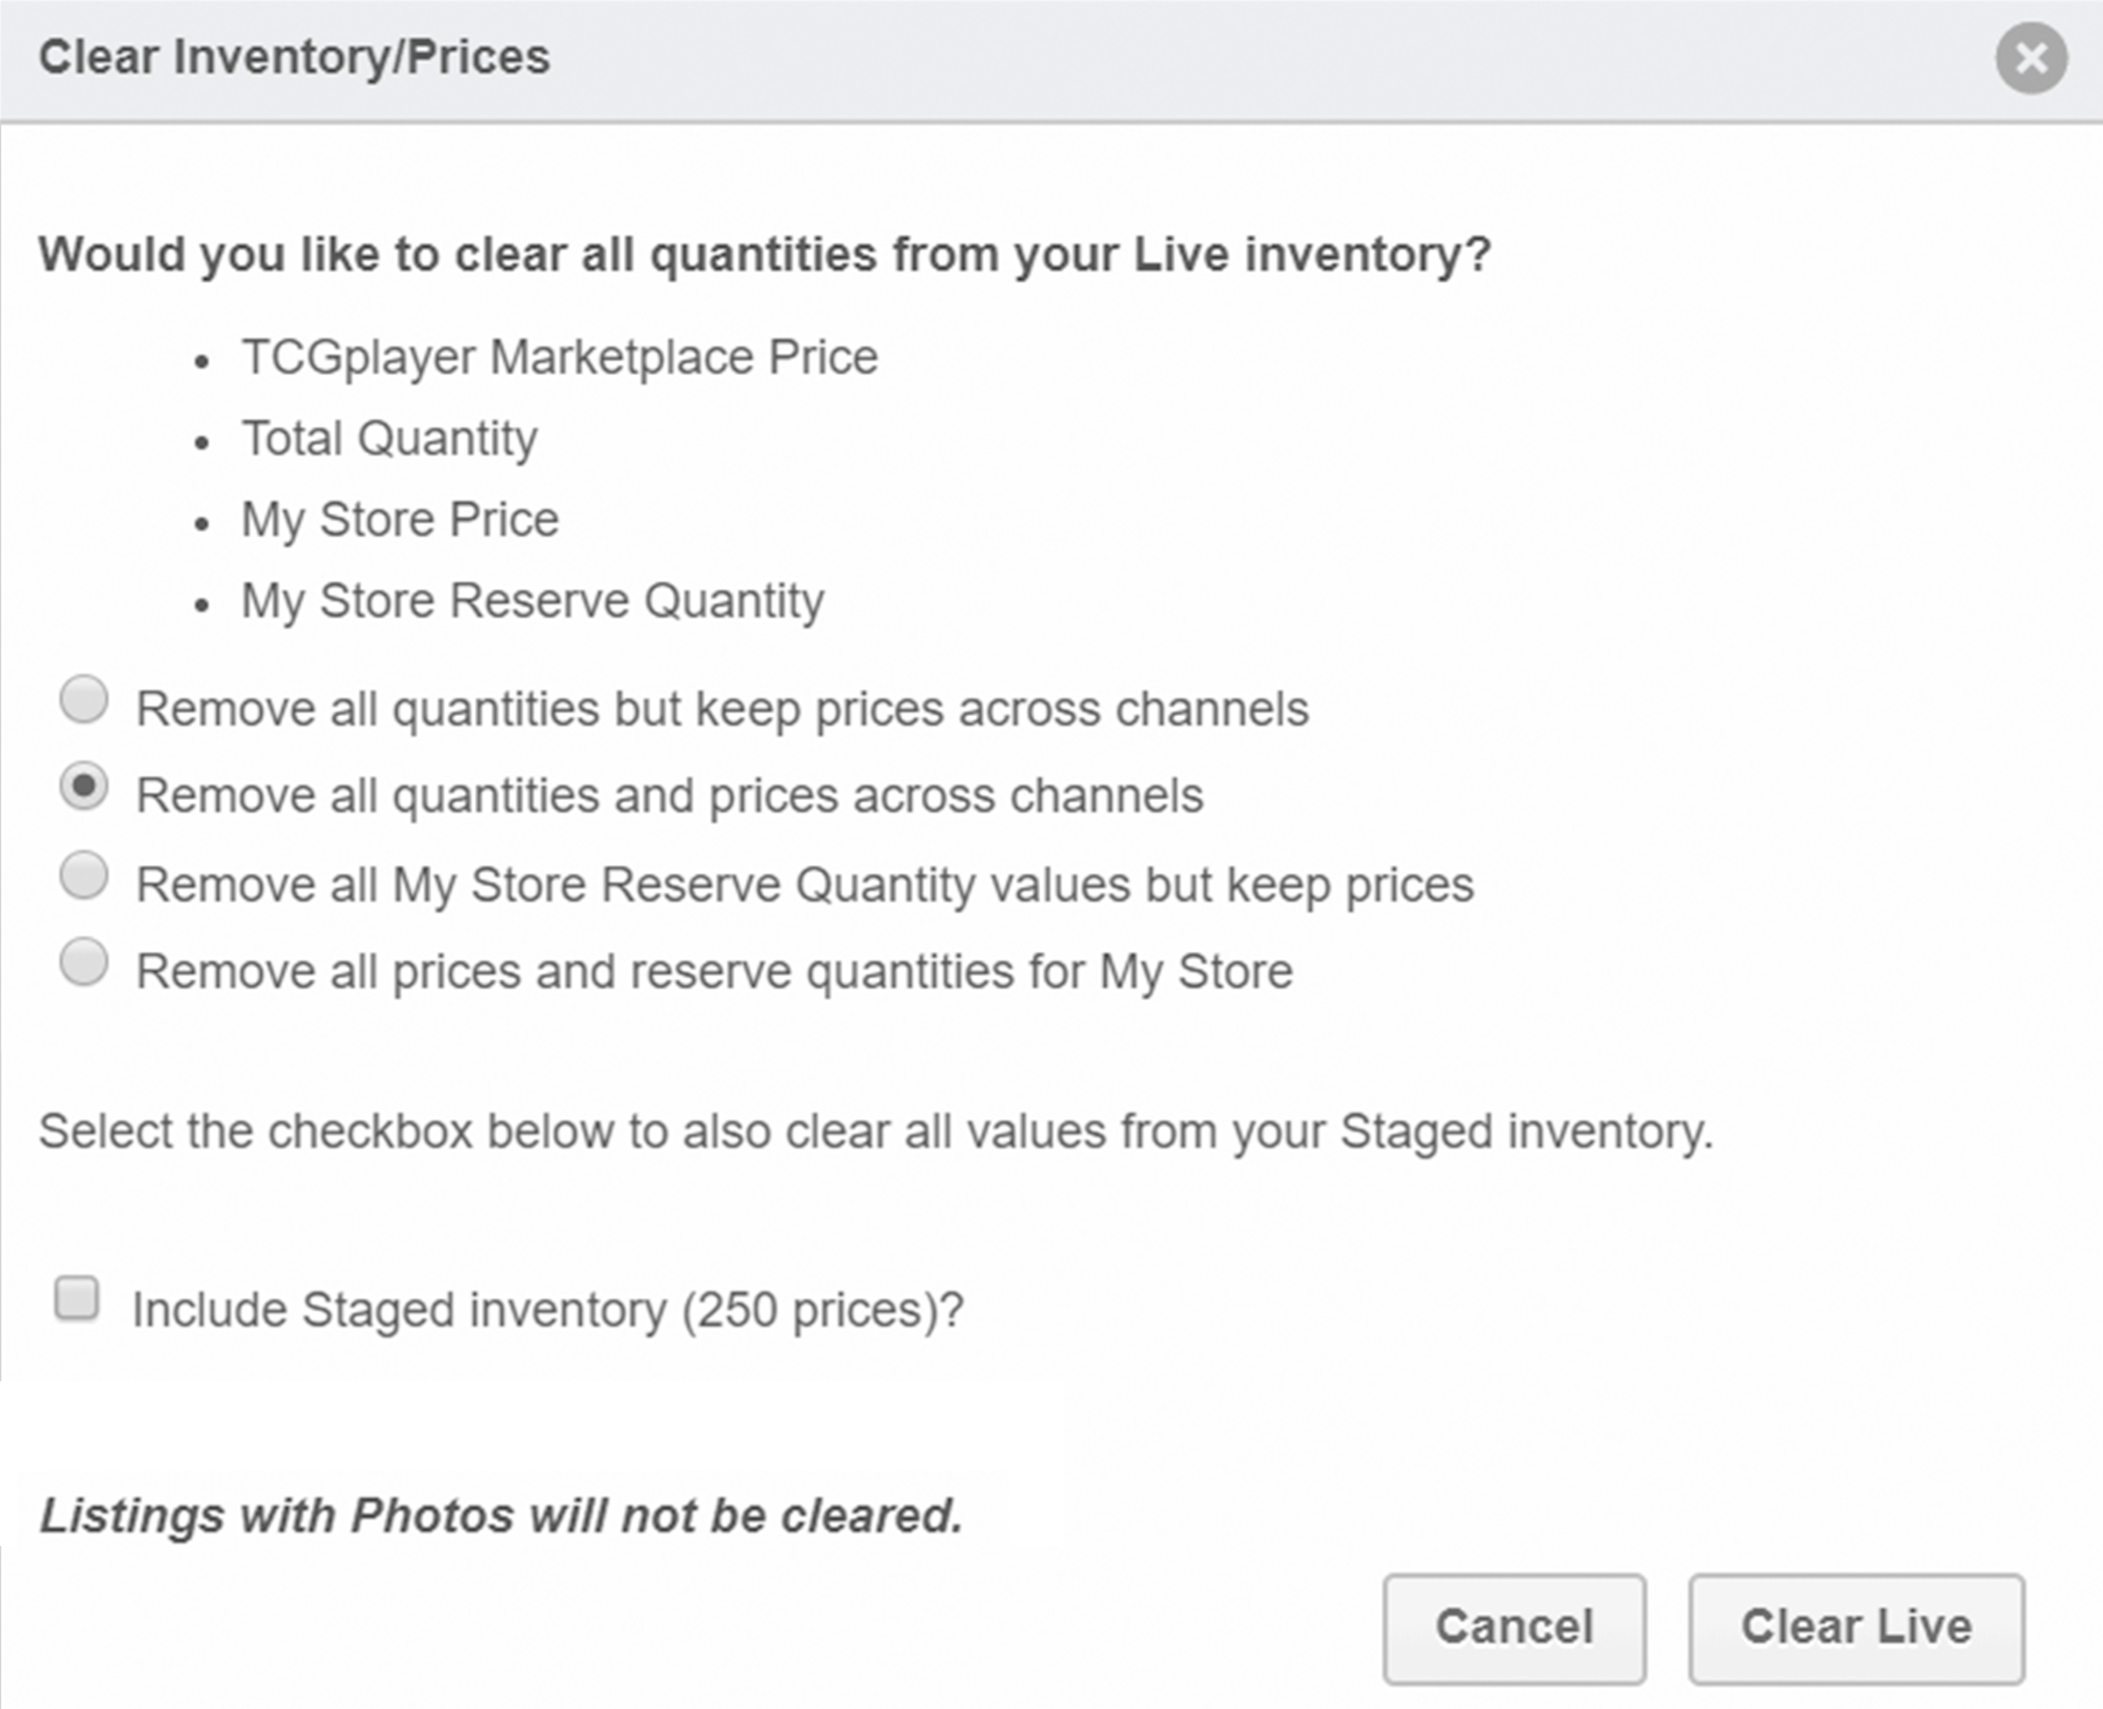The width and height of the screenshot is (2103, 1709).
Task: Click the 'My Store Price' bullet item
Action: (x=400, y=521)
